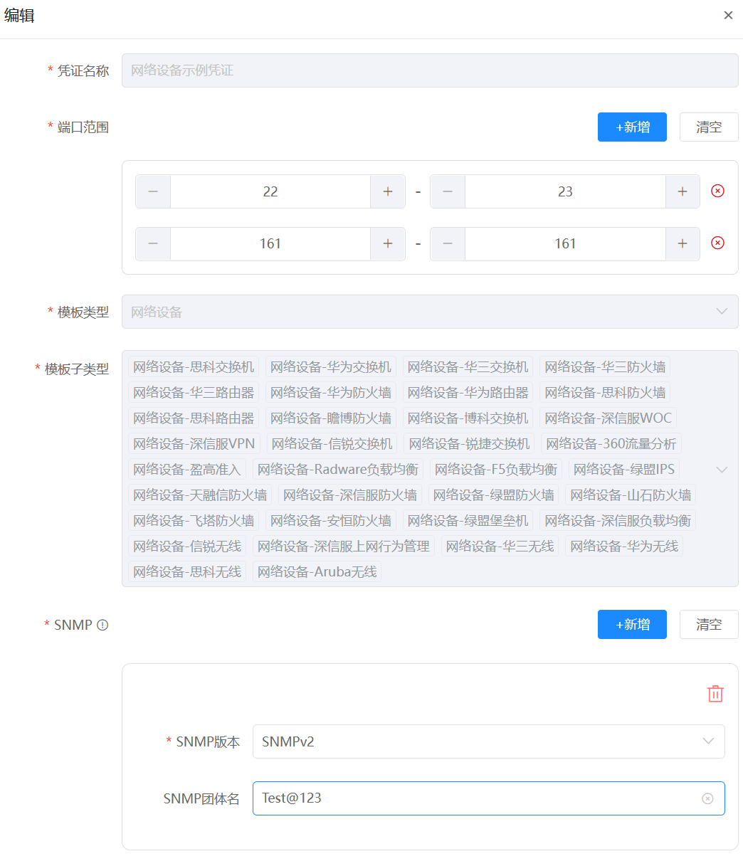Screen dimensions: 743x866
Task: Click the tag 网络设备-华为路由器
Action: (x=468, y=393)
